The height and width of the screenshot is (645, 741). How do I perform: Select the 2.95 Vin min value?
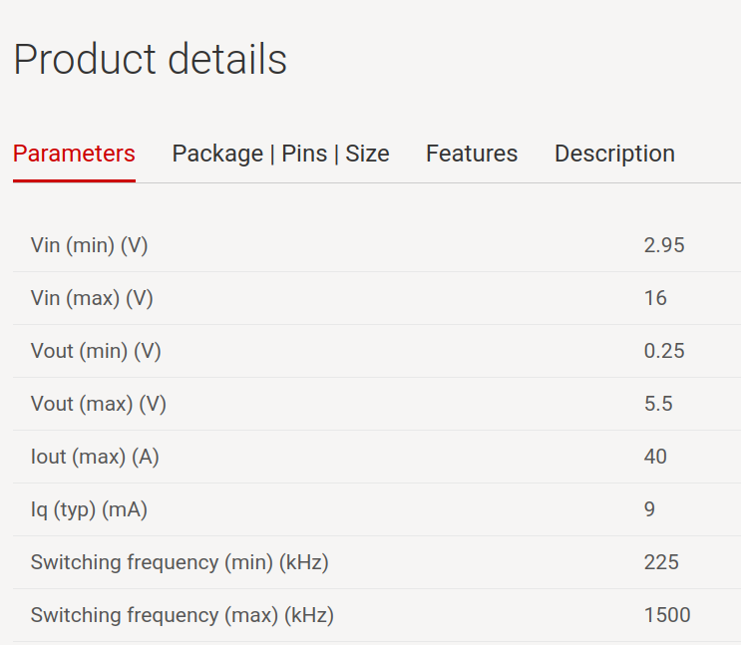[x=664, y=245]
